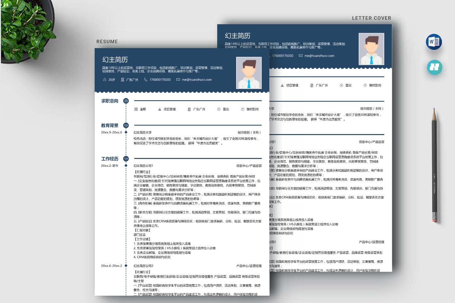Click the 全职 text
Image resolution: width=455 pixels, height=303 pixels.
143,109
